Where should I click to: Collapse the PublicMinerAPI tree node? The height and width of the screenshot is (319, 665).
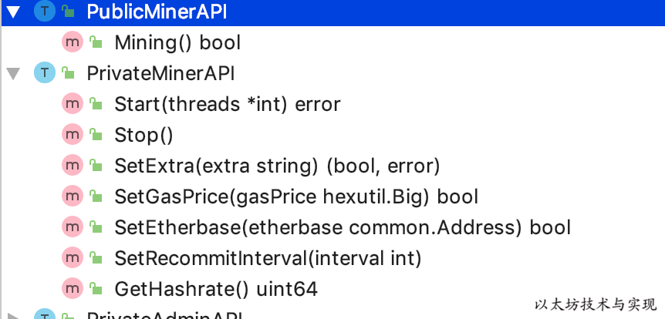14,12
